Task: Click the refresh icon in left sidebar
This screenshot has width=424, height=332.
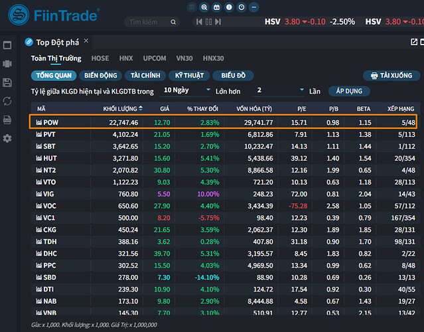Action: pyautogui.click(x=7, y=101)
